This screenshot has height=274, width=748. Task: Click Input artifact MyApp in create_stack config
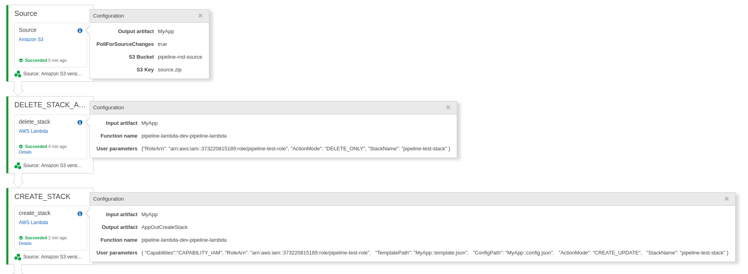coord(149,215)
